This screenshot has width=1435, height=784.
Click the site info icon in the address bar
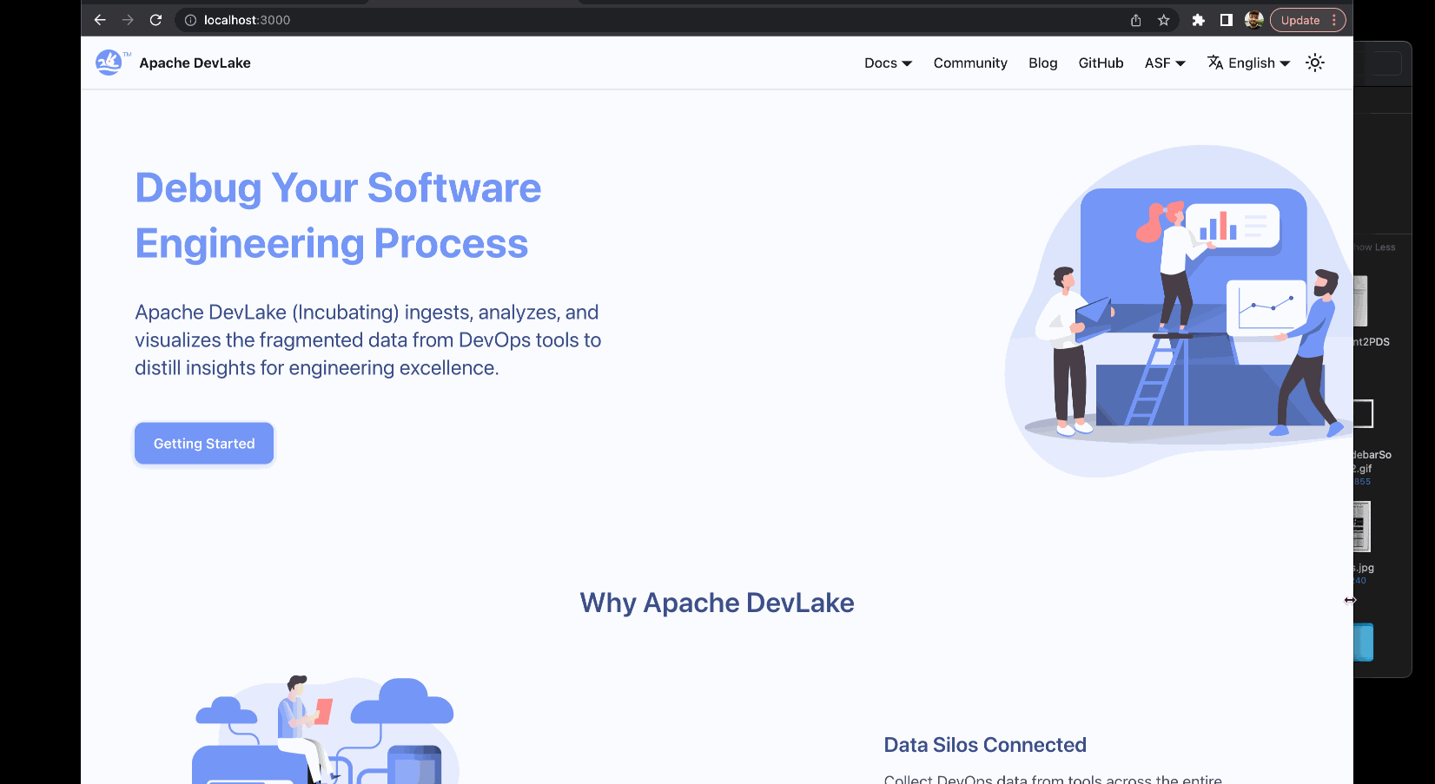point(190,20)
